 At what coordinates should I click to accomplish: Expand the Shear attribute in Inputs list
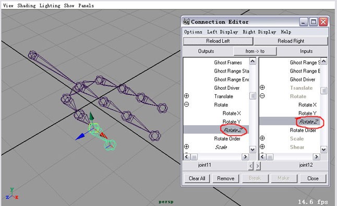[262, 147]
